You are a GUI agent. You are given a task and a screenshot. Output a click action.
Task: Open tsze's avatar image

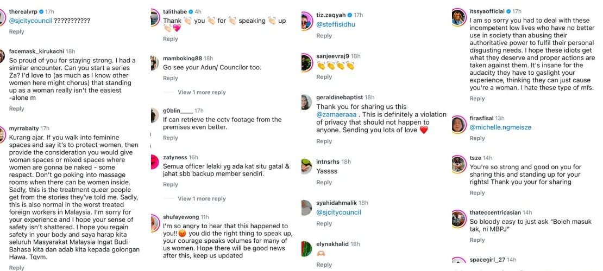point(459,163)
